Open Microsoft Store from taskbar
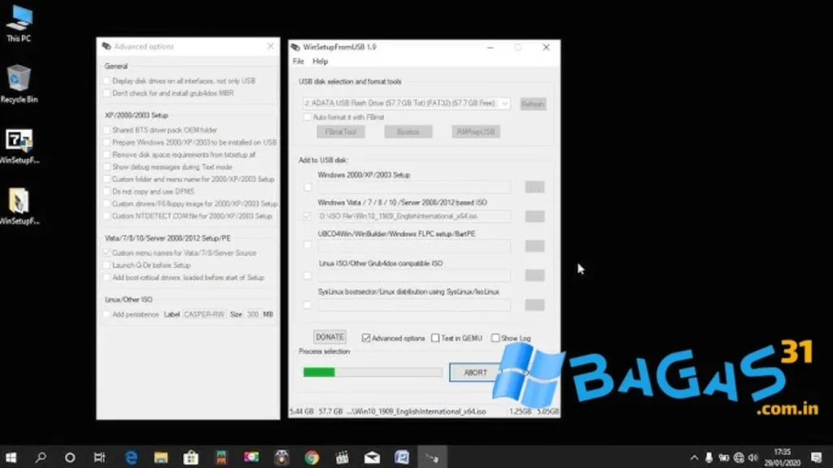The height and width of the screenshot is (468, 833). pyautogui.click(x=190, y=457)
